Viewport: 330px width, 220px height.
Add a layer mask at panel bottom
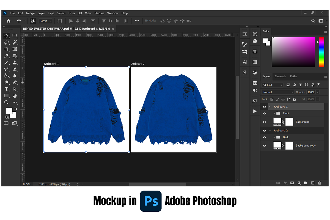[x=292, y=183]
